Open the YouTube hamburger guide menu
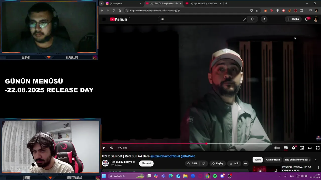 [x=104, y=19]
